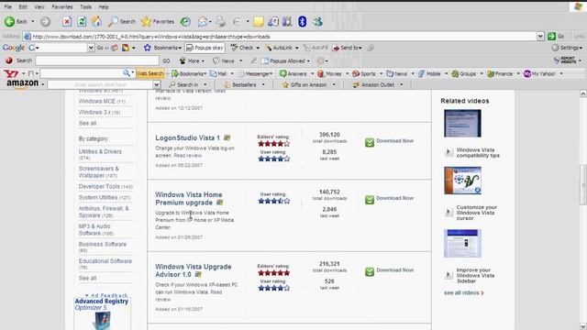The image size is (587, 330).
Task: Open the History clock icon
Action: [x=185, y=22]
